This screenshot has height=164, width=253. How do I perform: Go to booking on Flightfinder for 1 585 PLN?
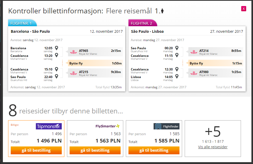pos(154,150)
